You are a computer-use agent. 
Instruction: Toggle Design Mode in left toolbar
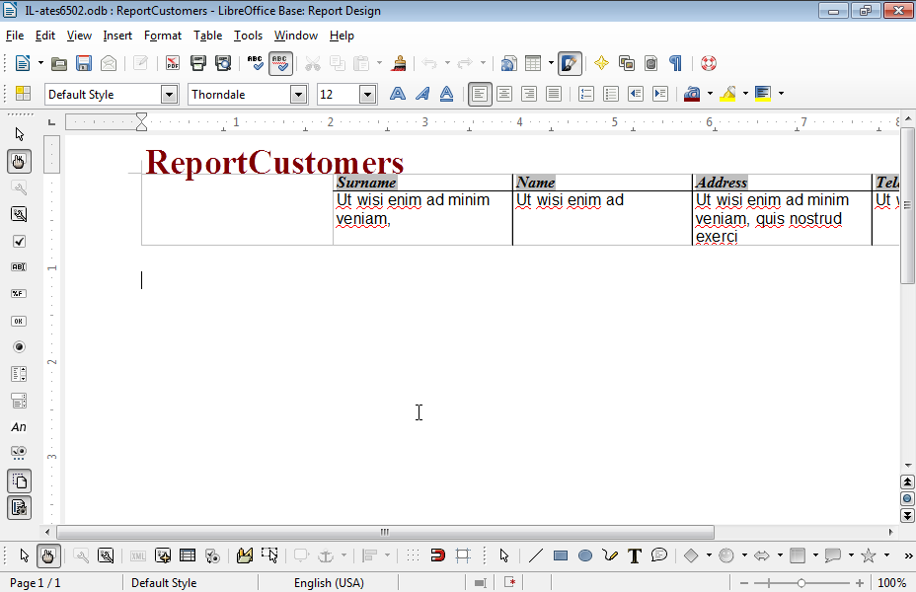19,161
